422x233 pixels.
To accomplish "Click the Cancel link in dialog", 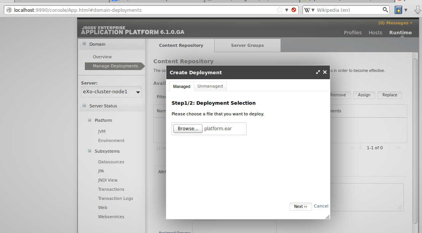I will 321,206.
